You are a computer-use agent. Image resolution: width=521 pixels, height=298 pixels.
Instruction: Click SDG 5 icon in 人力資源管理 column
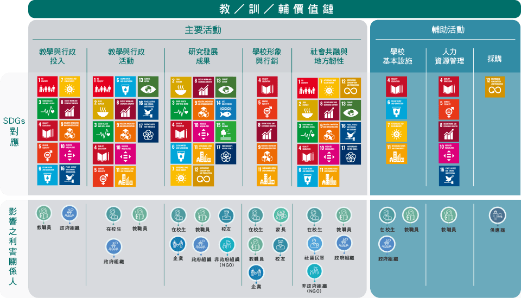[449, 109]
